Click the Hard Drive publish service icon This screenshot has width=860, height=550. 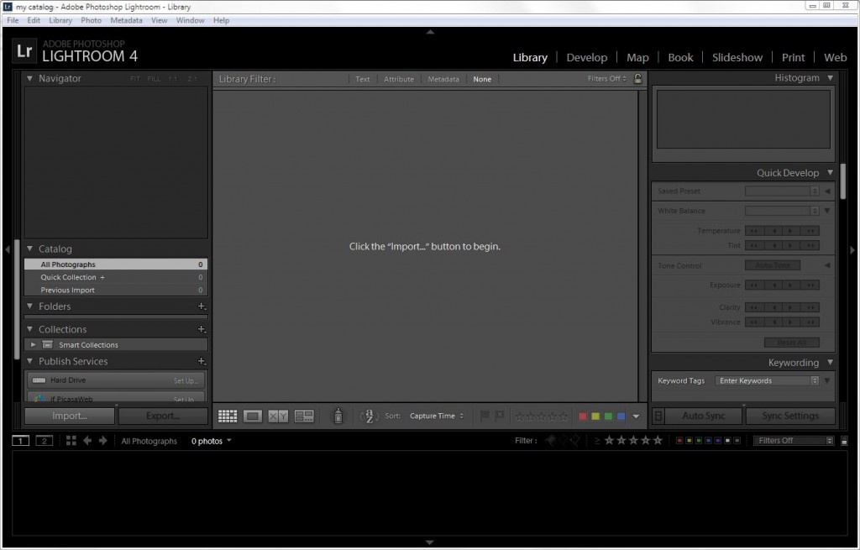(39, 380)
